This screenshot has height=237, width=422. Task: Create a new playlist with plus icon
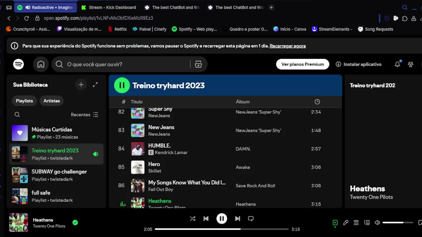coord(81,85)
